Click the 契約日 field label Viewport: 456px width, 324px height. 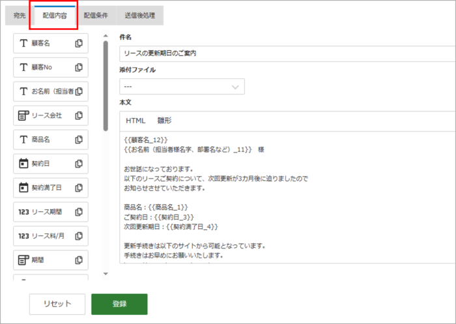(40, 164)
